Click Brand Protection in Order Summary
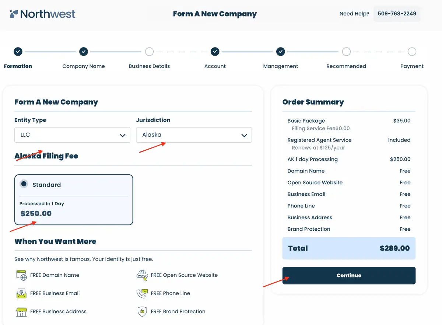 point(309,229)
